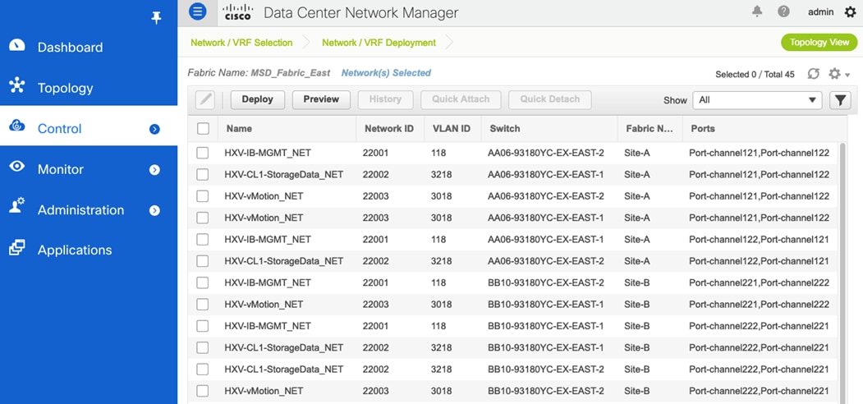Click the pencil edit icon
The height and width of the screenshot is (404, 863).
click(205, 99)
